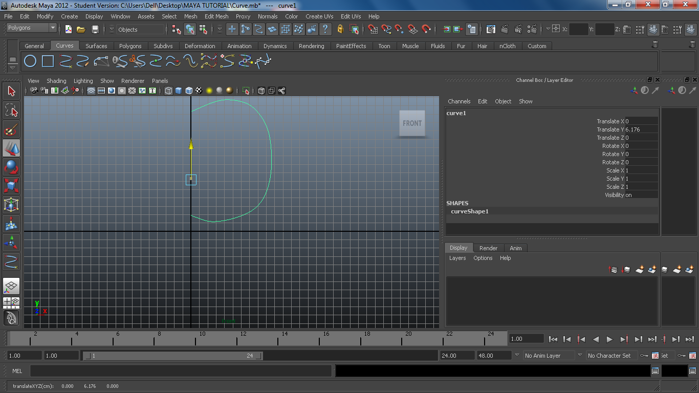Expand the No Anim Layer dropdown arrow
The width and height of the screenshot is (699, 393).
517,355
